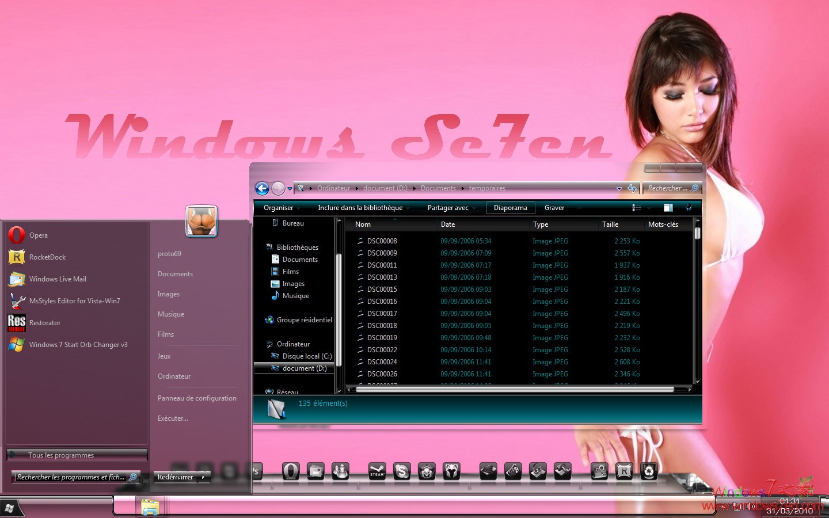The width and height of the screenshot is (829, 518).
Task: Click the Diaporama button
Action: point(511,208)
